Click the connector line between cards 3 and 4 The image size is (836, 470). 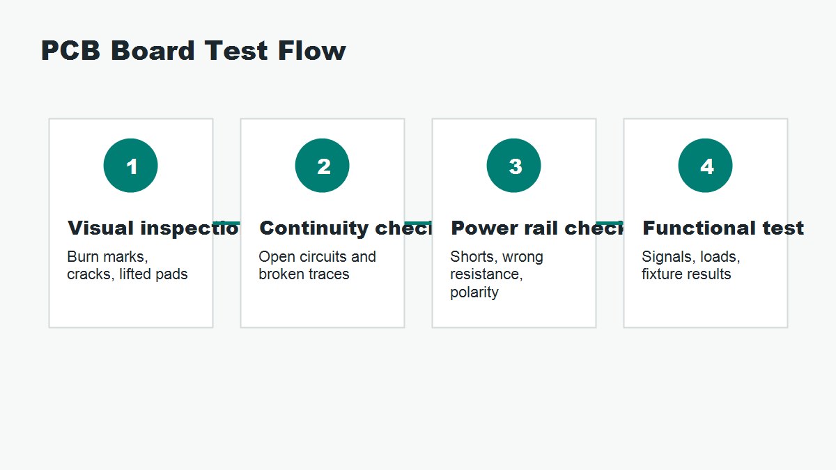610,223
